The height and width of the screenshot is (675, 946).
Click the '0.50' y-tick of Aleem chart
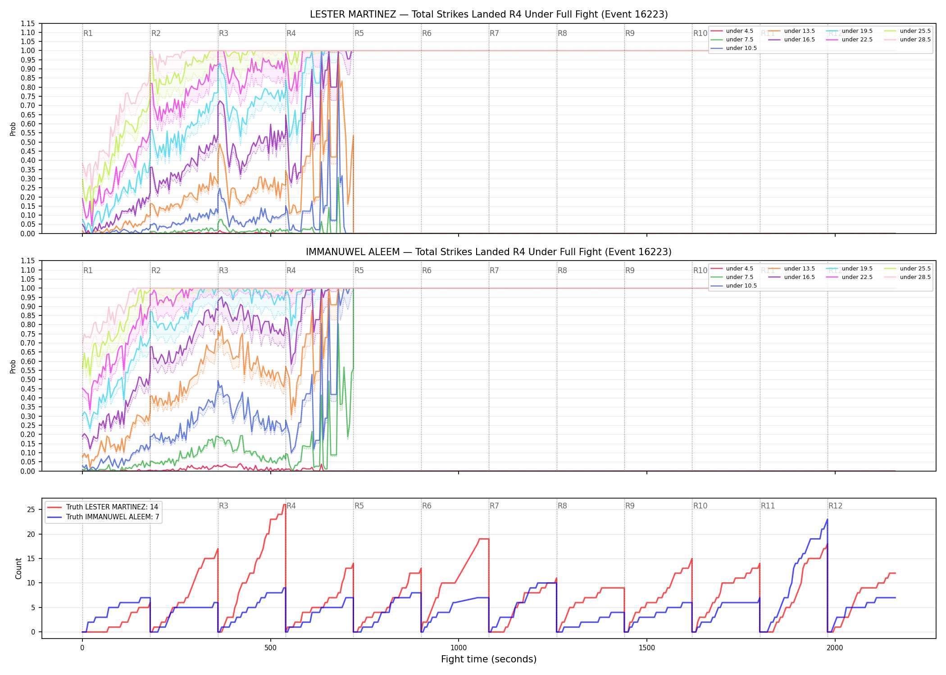(28, 380)
